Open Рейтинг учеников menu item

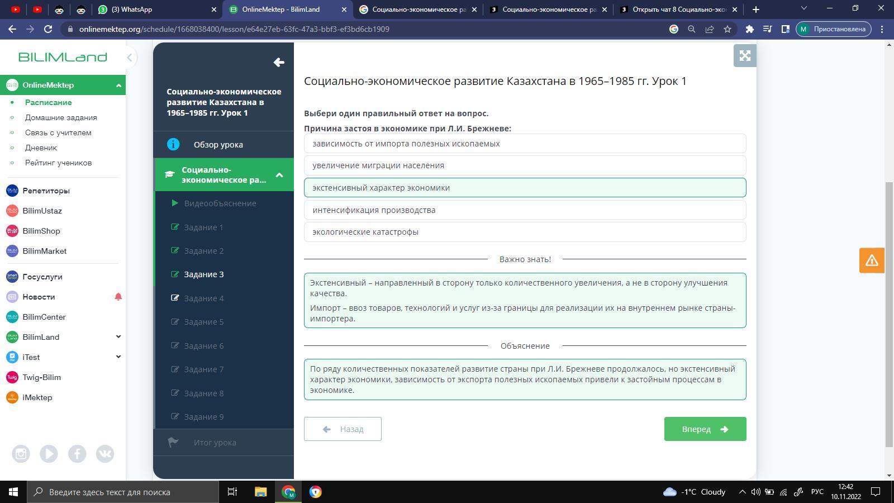coord(58,163)
